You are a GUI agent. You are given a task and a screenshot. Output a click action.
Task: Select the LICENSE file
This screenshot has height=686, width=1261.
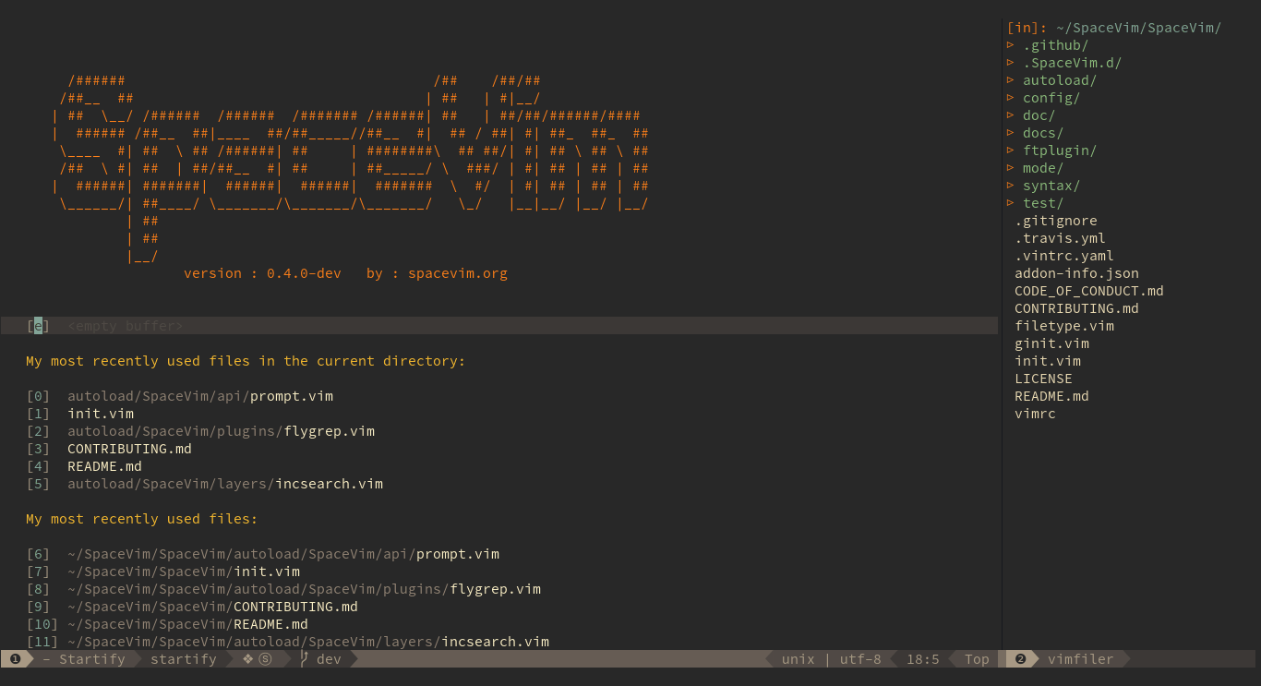pyautogui.click(x=1043, y=379)
